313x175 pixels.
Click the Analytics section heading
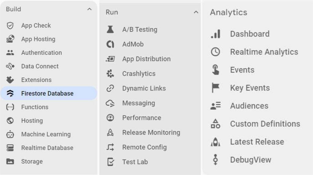[228, 12]
